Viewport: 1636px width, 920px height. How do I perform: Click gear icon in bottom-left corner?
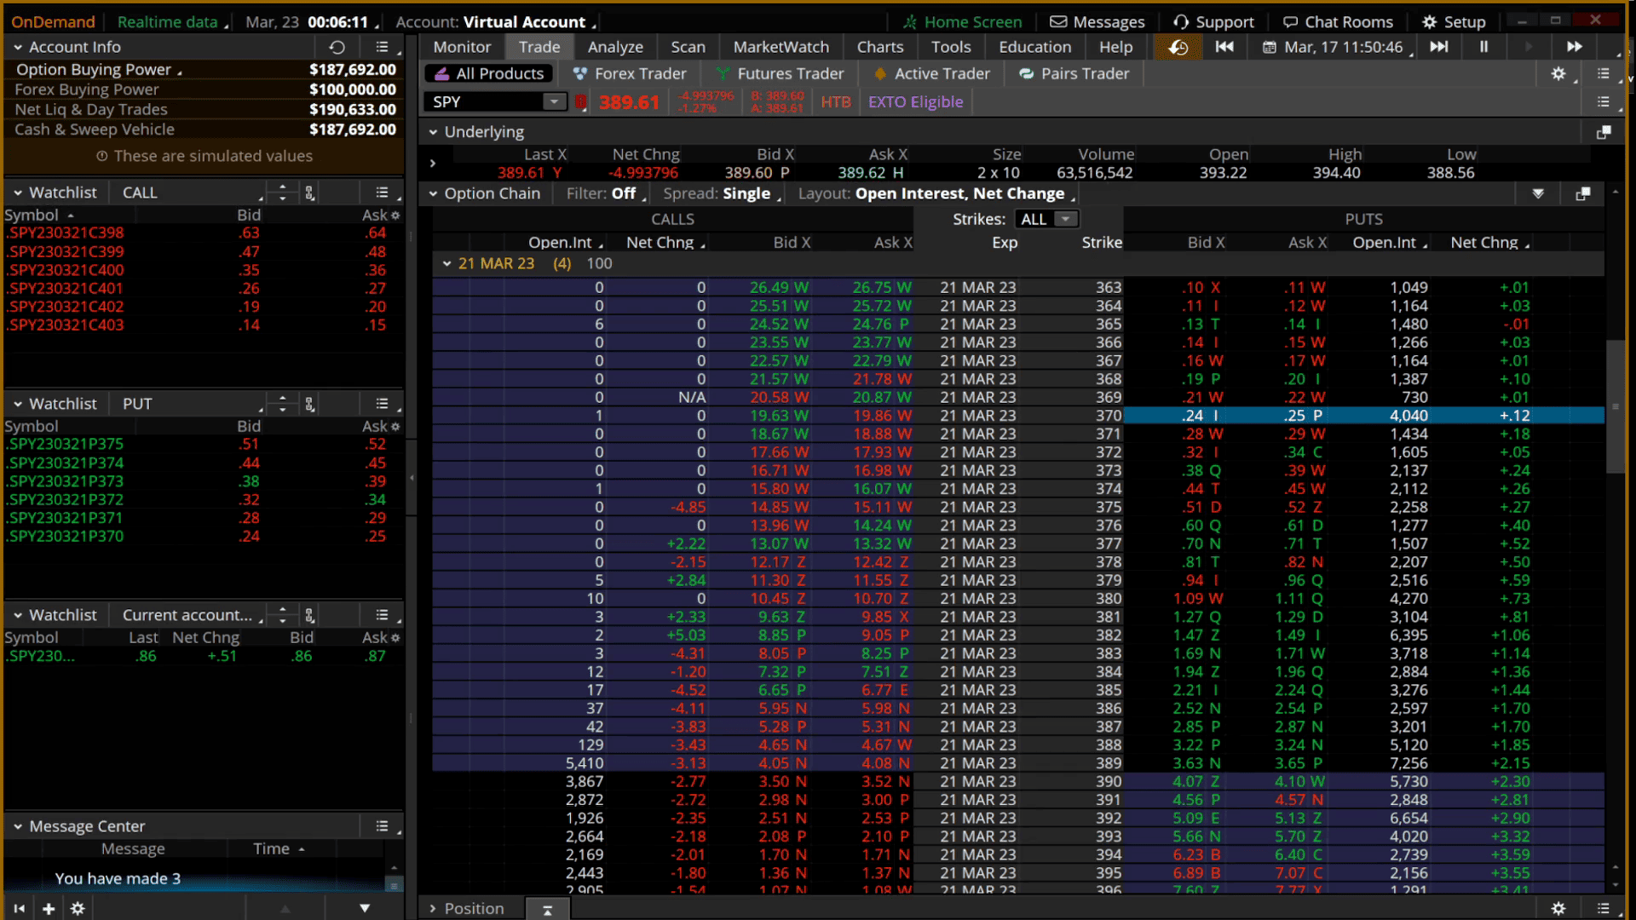pyautogui.click(x=78, y=908)
